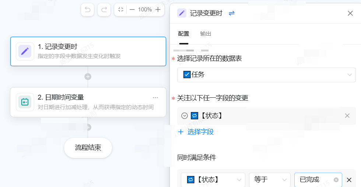Screen dimensions: 361x187
Task: Switch to the 输出 tab
Action: (x=206, y=34)
